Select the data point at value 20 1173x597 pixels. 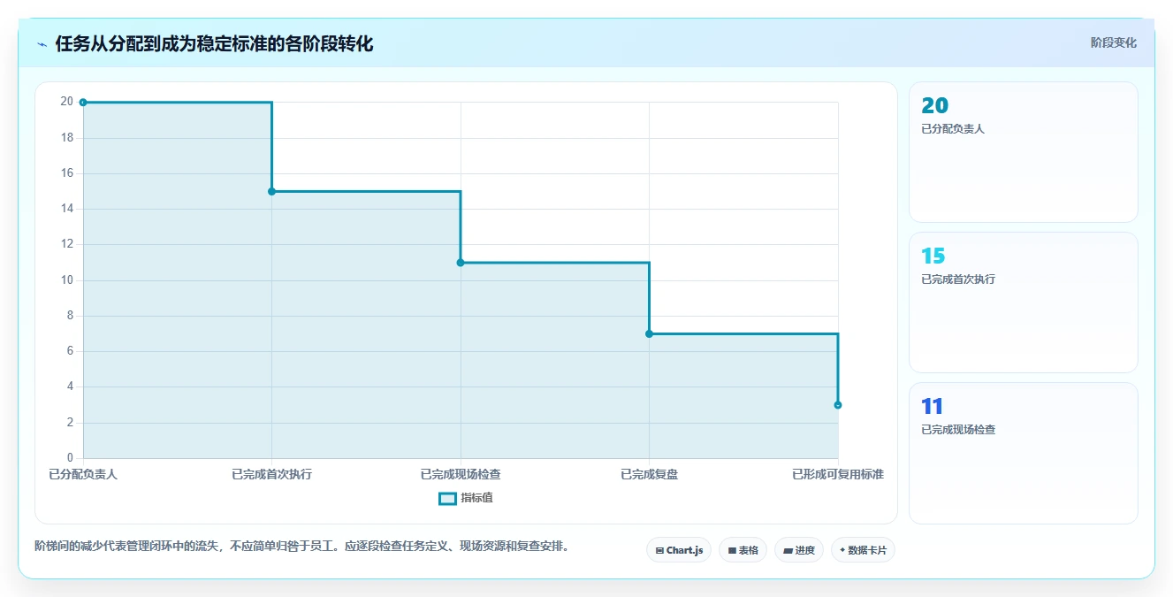pyautogui.click(x=83, y=103)
